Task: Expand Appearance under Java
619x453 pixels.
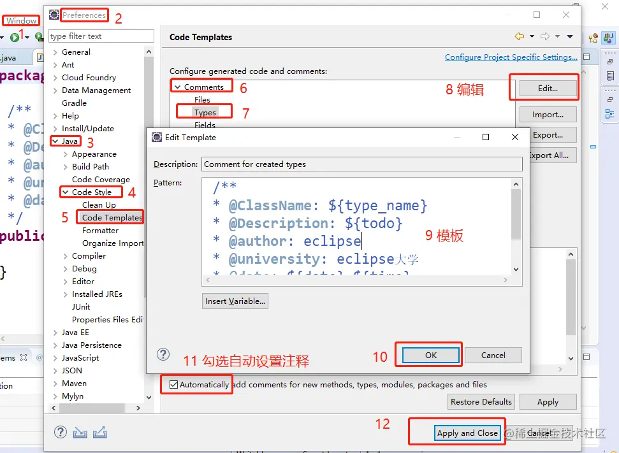Action: click(x=66, y=154)
